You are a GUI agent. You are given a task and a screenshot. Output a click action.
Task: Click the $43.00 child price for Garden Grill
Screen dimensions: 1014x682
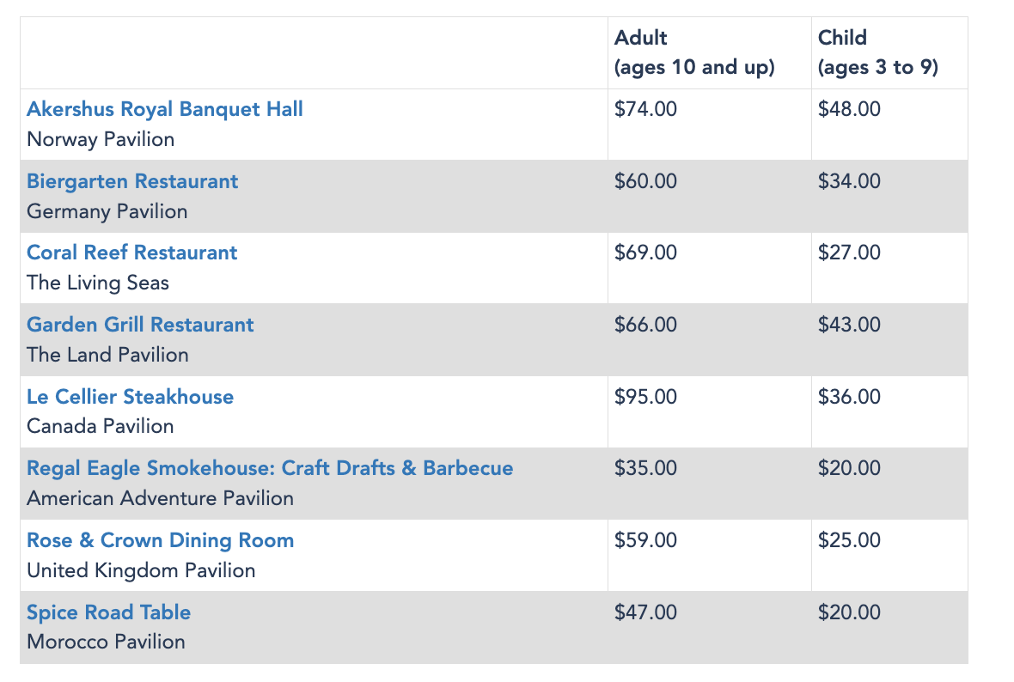849,325
